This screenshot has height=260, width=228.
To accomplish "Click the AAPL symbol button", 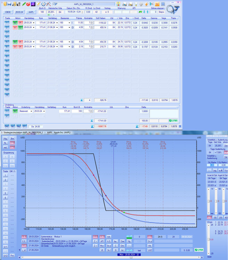I will (x=31, y=12).
